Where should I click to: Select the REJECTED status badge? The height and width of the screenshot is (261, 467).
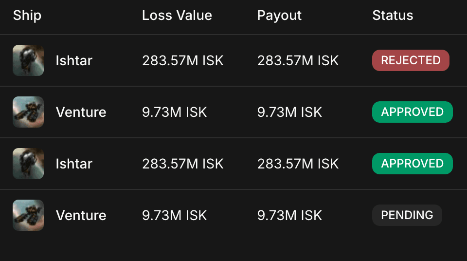411,60
